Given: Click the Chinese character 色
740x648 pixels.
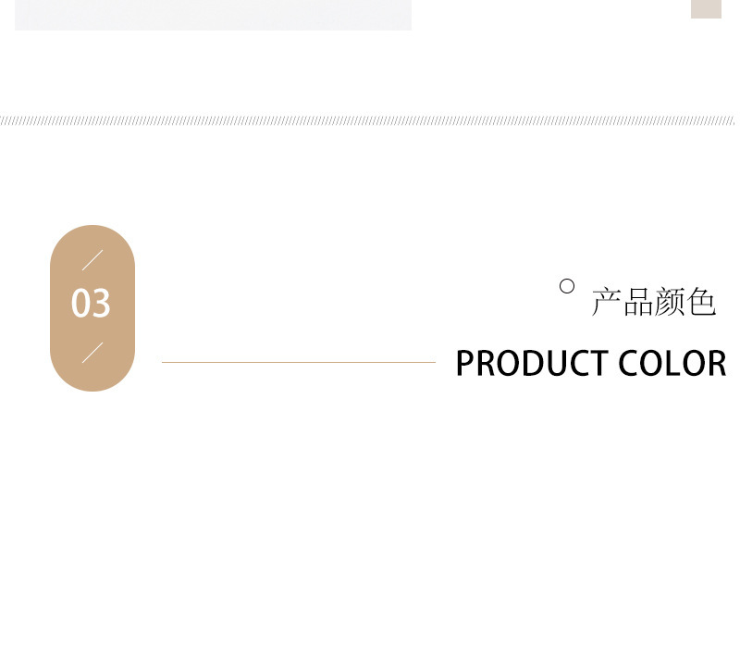Looking at the screenshot, I should 702,303.
